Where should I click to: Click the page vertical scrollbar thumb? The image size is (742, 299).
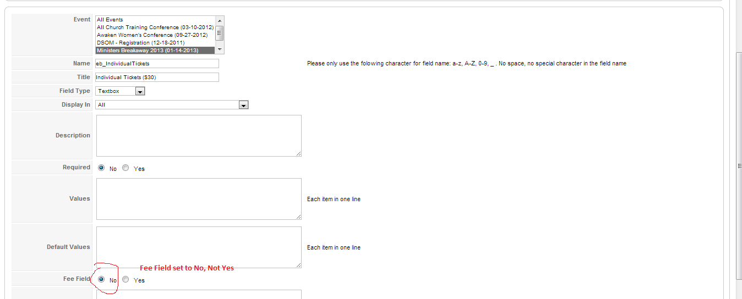[739, 166]
